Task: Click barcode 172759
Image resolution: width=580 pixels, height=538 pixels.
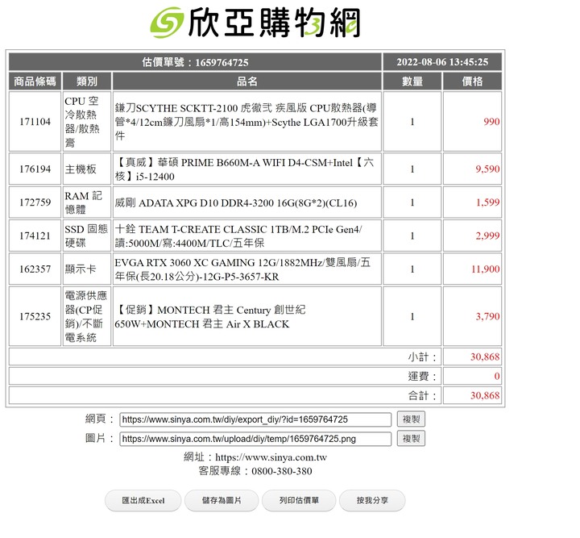Action: tap(35, 202)
